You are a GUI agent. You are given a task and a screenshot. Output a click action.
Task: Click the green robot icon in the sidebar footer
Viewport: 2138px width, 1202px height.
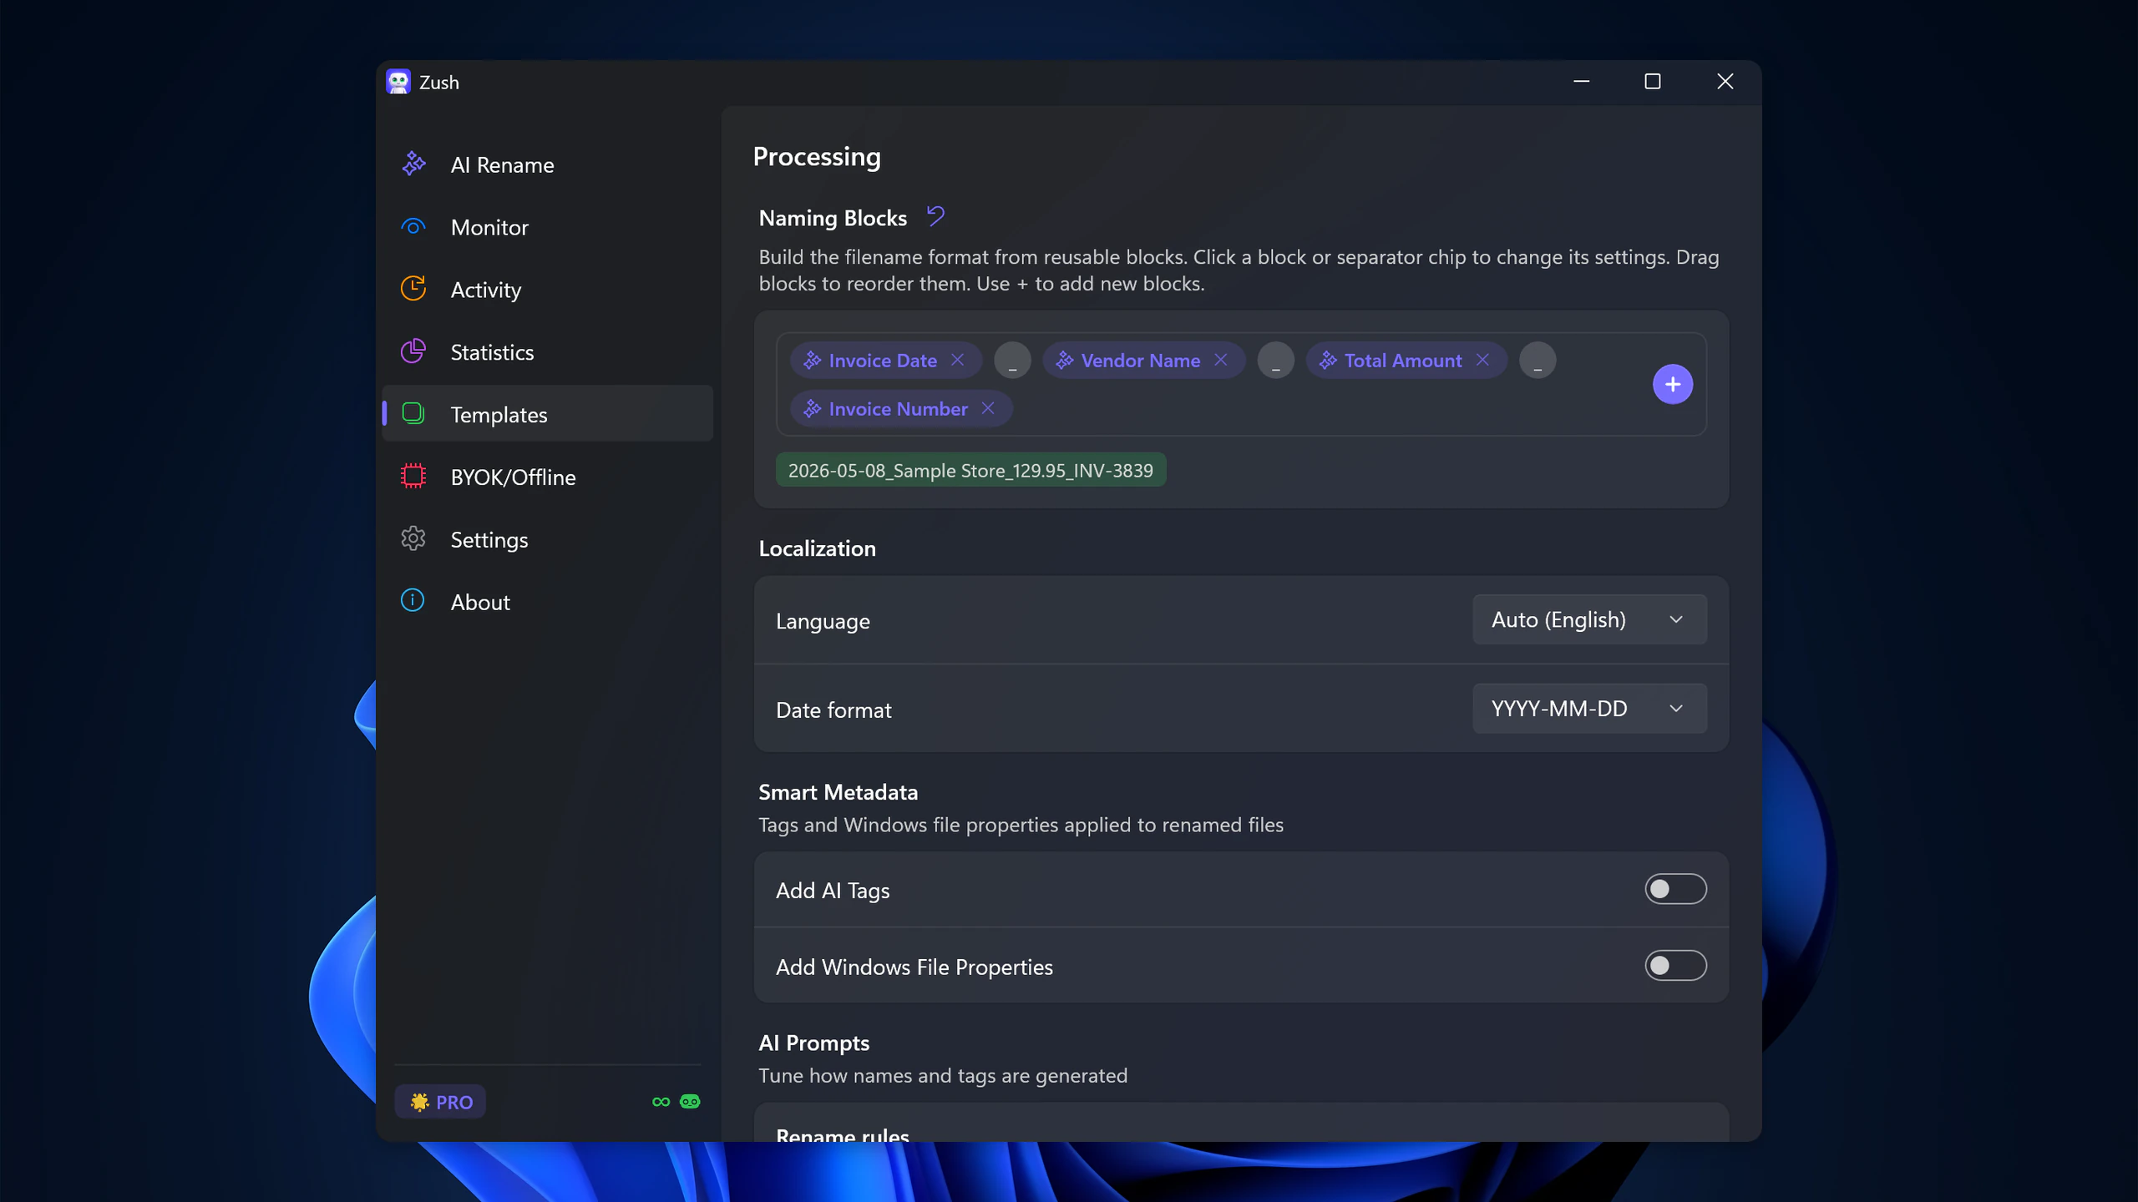pos(690,1102)
